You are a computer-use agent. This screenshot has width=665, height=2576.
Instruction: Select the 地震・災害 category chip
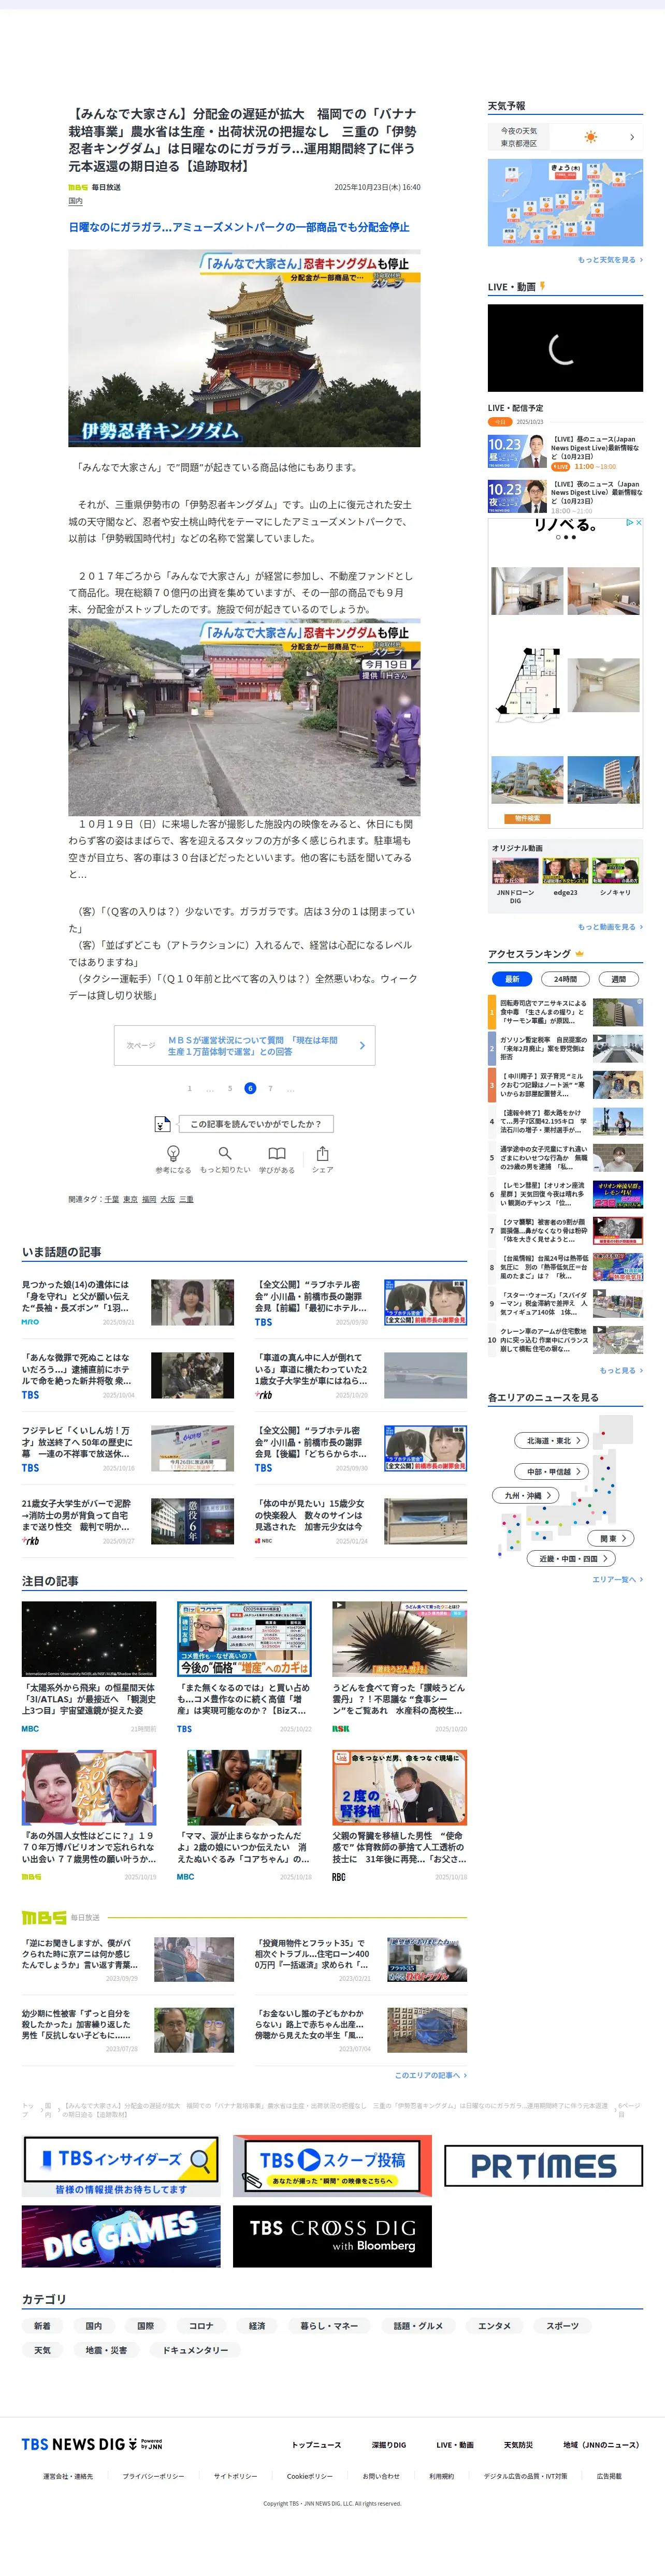coord(106,2350)
